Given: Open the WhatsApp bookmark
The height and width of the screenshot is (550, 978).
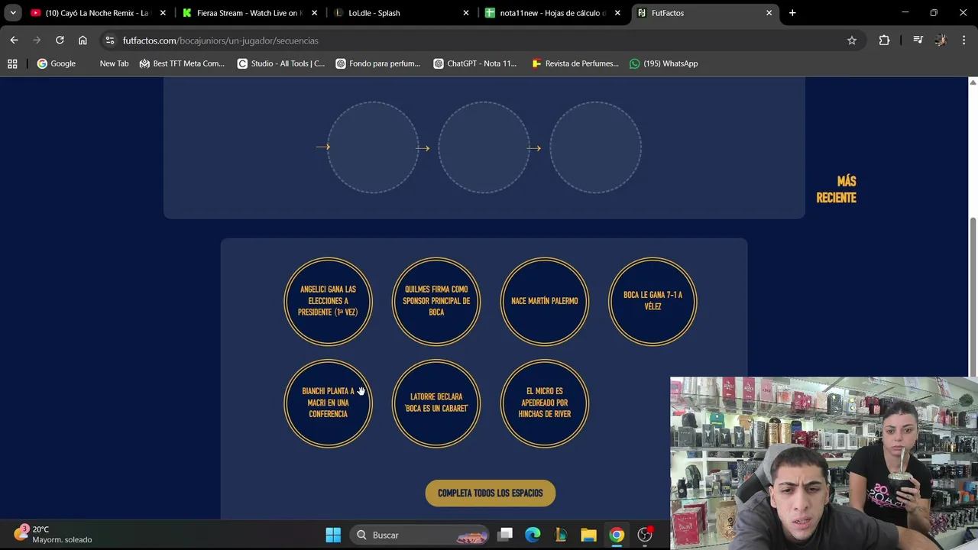Looking at the screenshot, I should click(x=663, y=63).
